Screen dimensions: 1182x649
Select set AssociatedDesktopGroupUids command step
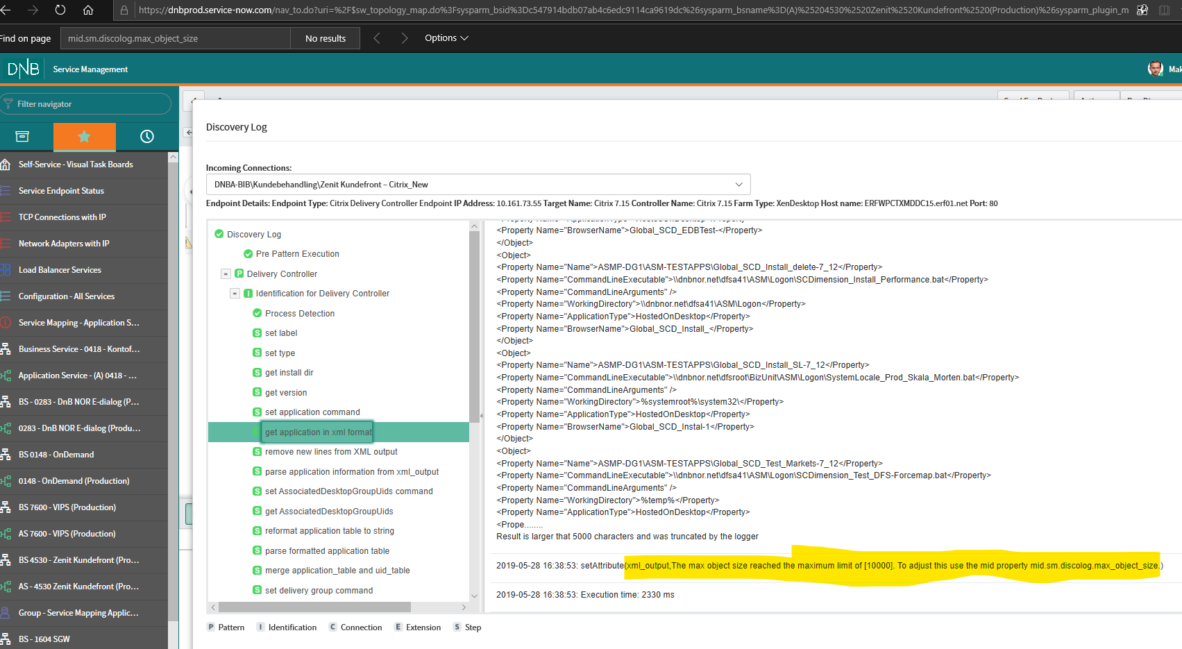[348, 491]
